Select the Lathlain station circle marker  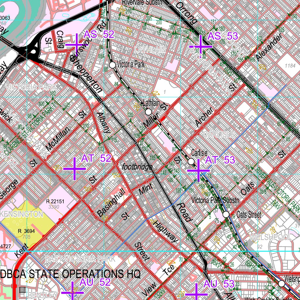[x=149, y=112]
